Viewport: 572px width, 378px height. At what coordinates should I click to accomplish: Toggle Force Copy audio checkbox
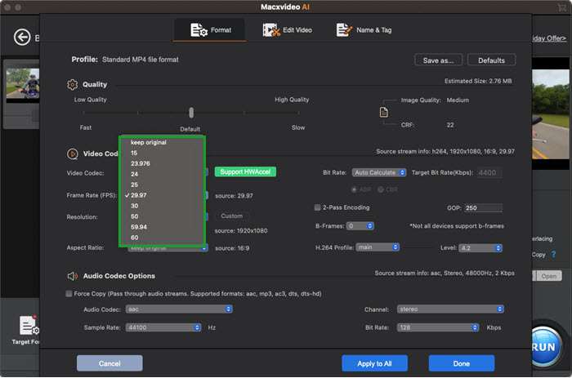(69, 294)
